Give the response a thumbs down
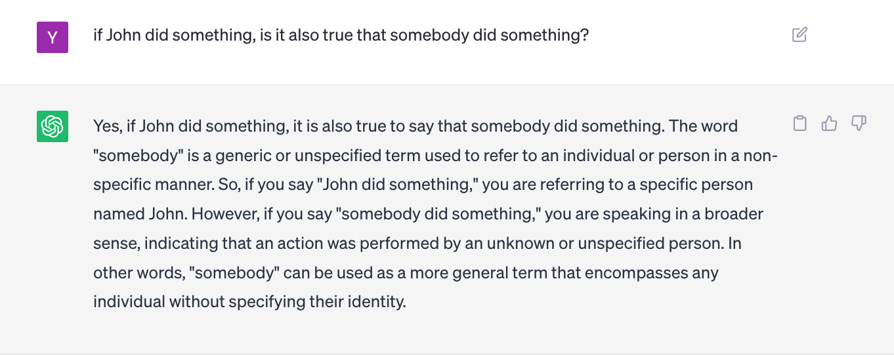 pos(859,123)
